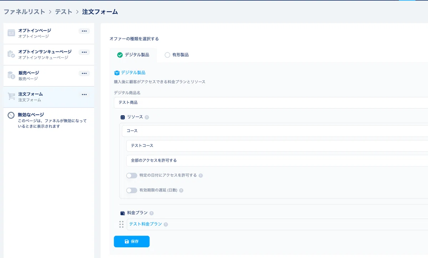Show help next to テスト料金プラン

[x=166, y=224]
